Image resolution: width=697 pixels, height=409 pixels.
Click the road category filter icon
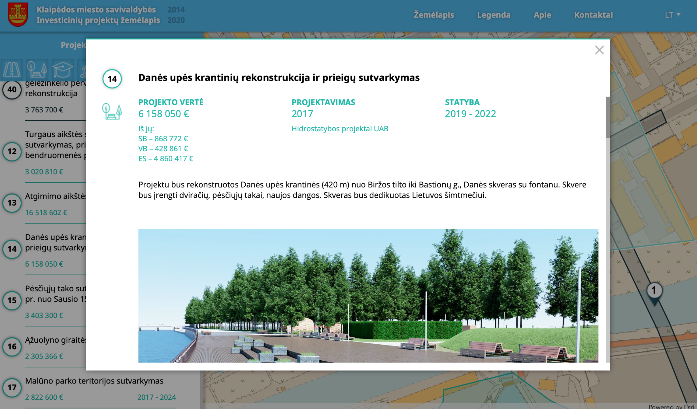(12, 69)
